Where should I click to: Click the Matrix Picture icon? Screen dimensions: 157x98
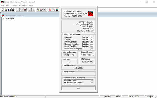(57, 10)
